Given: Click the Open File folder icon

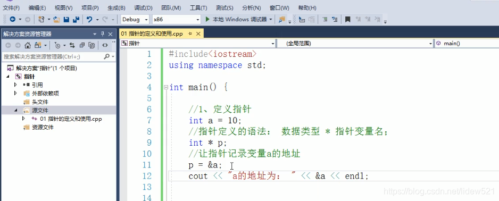Looking at the screenshot, I should pos(56,19).
